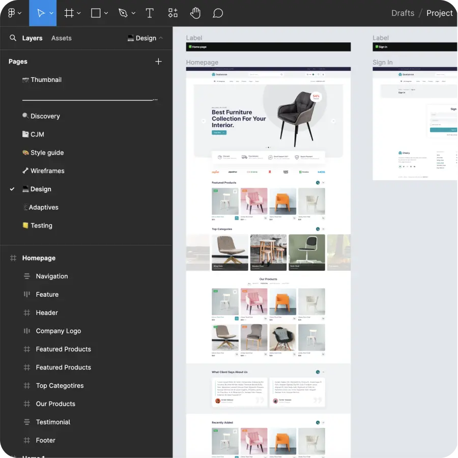The image size is (458, 458).
Task: Open the Resources panel from the toolbar
Action: point(174,13)
